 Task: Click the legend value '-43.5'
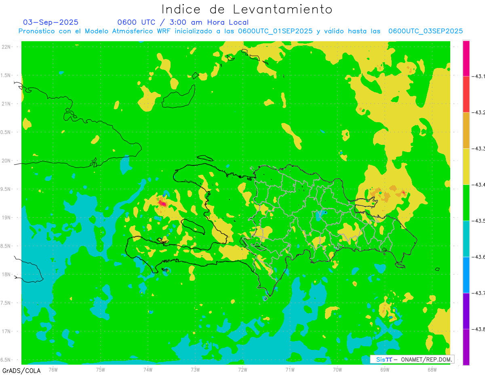point(479,220)
